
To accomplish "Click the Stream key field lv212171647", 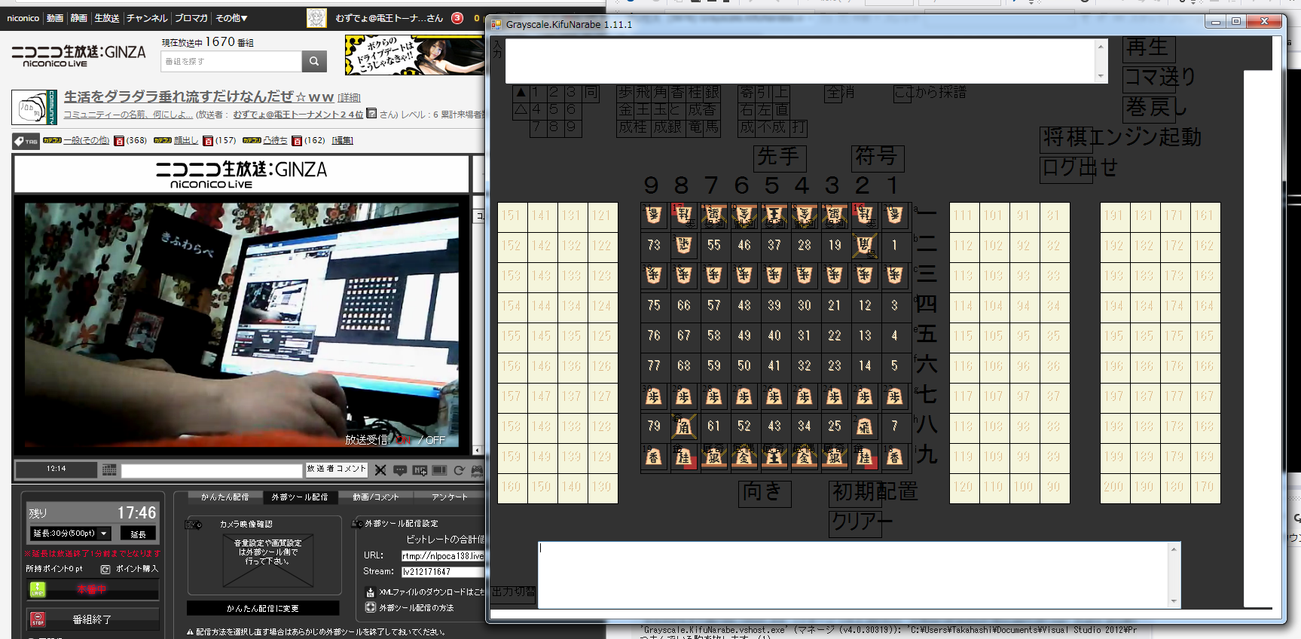I will click(x=443, y=572).
